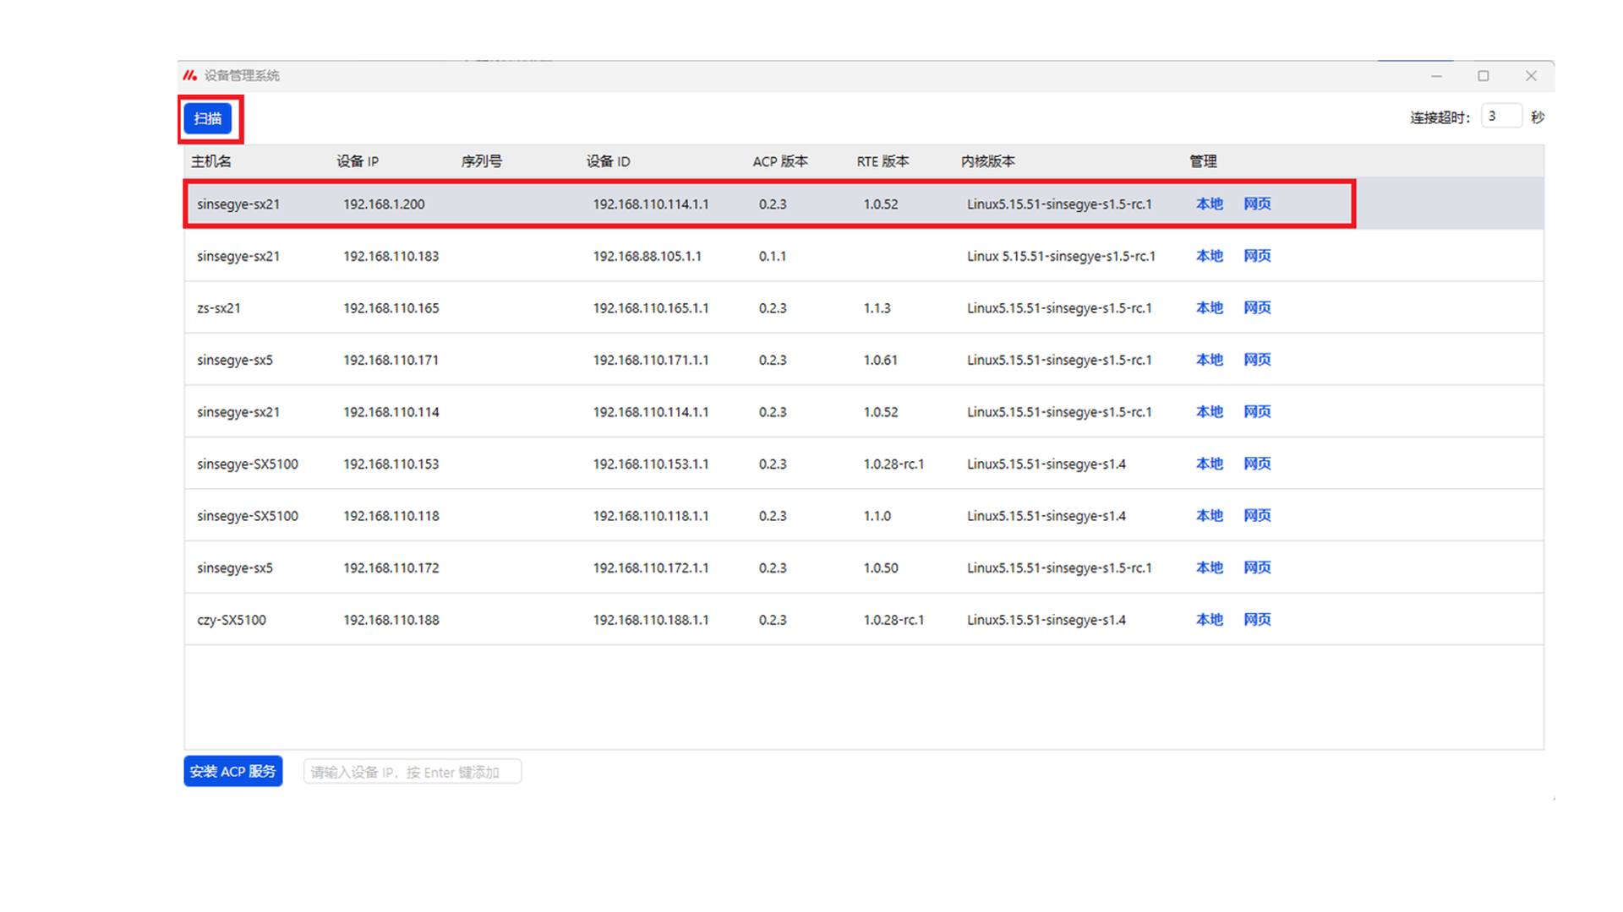
Task: Open 本地 link for zs-sx21 device
Action: pos(1209,307)
